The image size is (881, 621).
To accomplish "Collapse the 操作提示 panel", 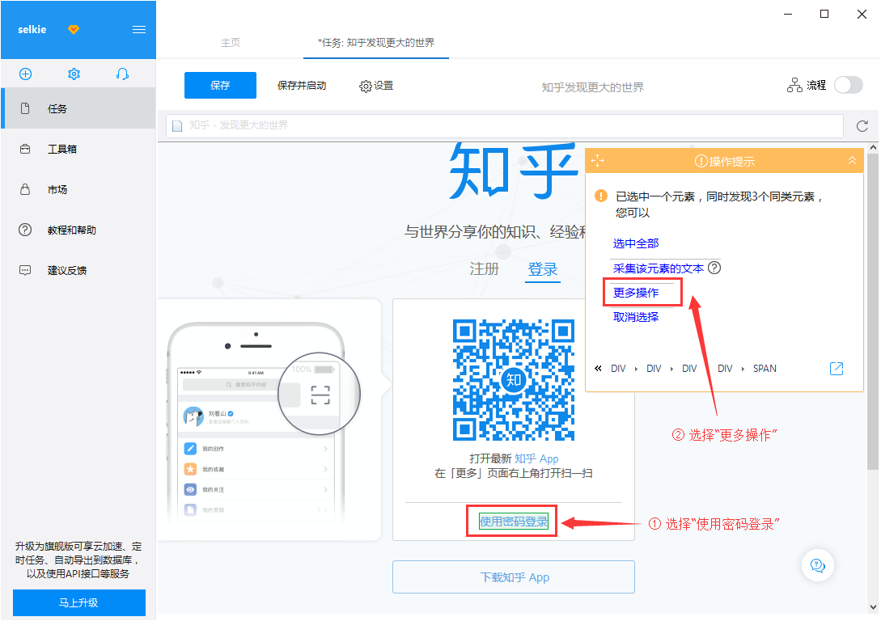I will tap(852, 161).
